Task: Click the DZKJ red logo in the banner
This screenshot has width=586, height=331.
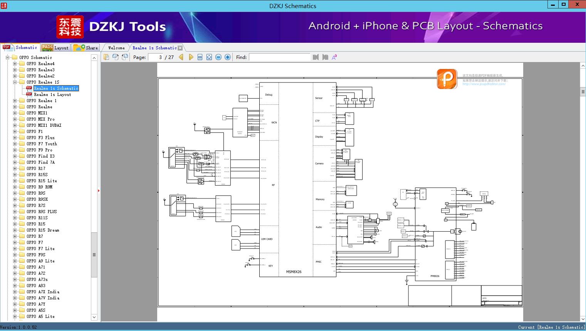Action: coord(70,27)
